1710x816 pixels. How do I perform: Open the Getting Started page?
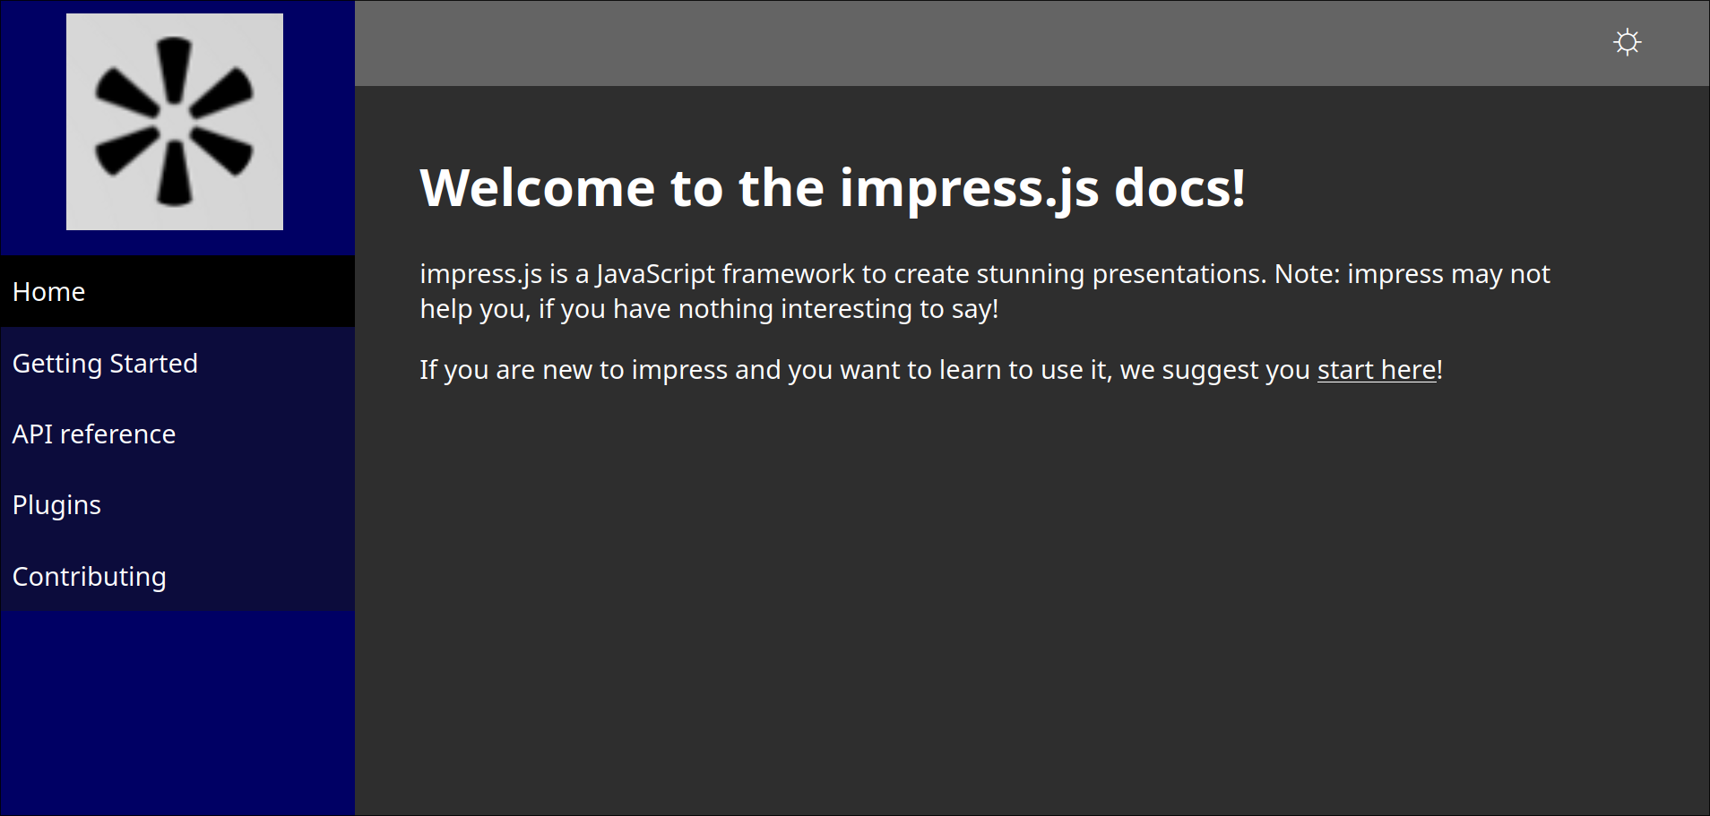pos(105,364)
